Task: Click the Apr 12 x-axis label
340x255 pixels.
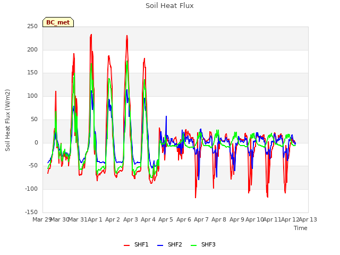Action: tap(290, 219)
